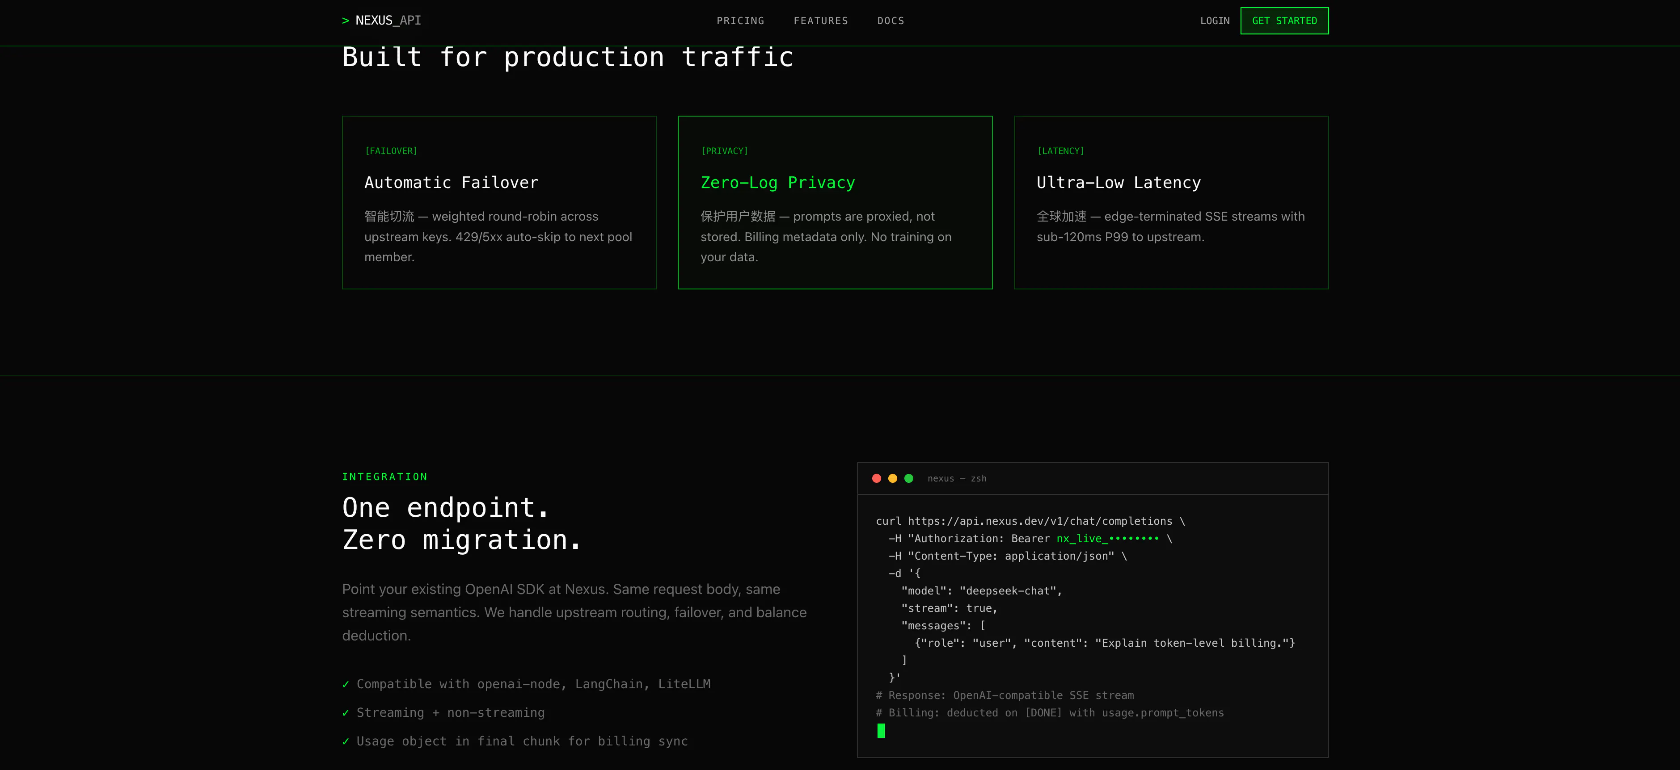Viewport: 1680px width, 770px height.
Task: Click the '# Billing: deducted on [DONE]' comment
Action: coord(1049,713)
